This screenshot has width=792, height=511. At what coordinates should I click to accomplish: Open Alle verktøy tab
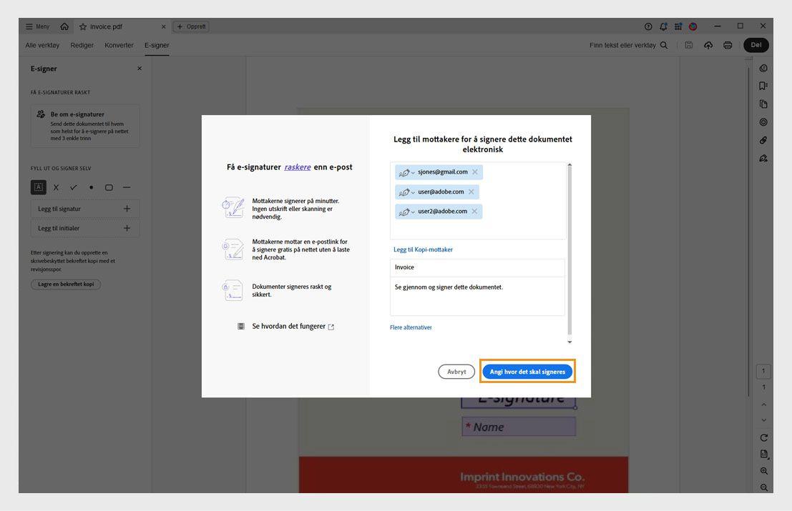click(x=42, y=46)
